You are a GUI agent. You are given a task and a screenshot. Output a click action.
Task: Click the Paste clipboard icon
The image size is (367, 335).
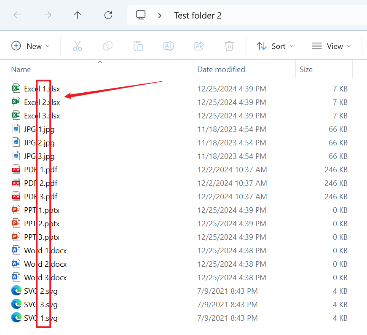point(138,46)
